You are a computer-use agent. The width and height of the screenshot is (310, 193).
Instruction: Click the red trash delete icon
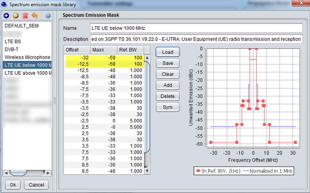point(25,16)
